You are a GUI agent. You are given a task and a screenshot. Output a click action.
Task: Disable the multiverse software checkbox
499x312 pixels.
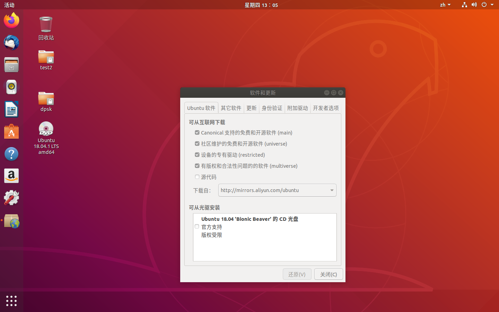coord(197,166)
